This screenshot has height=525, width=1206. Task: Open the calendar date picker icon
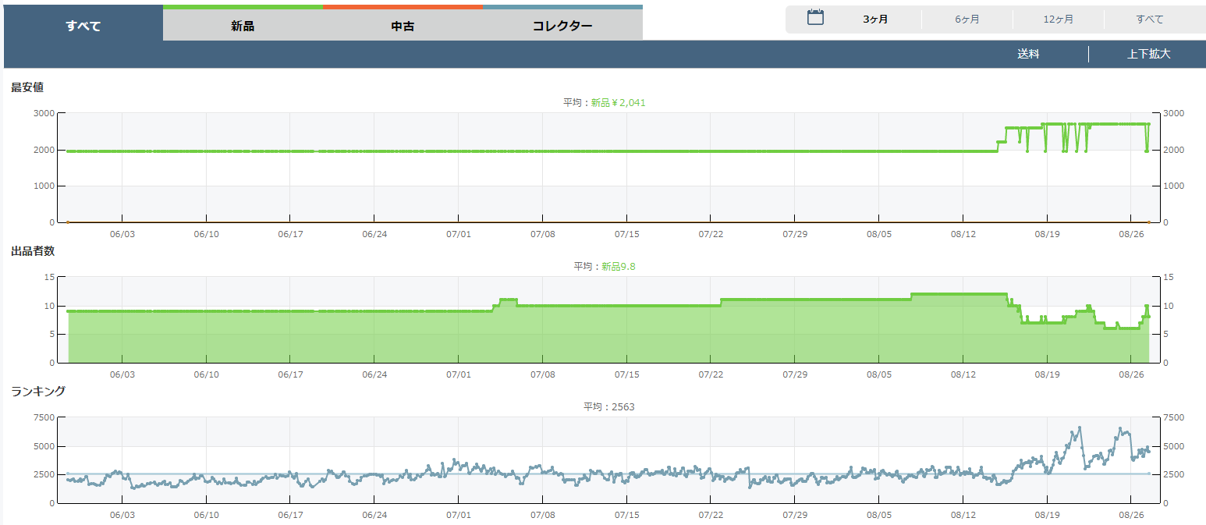pos(815,18)
